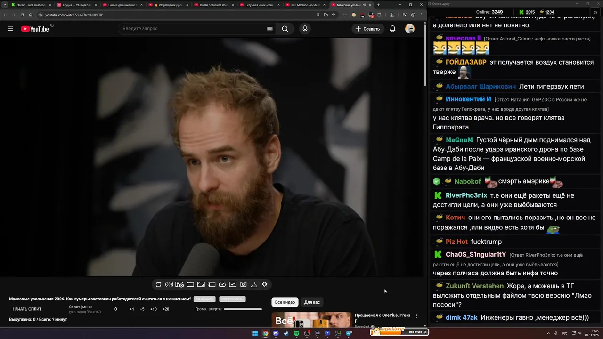This screenshot has width=603, height=339.
Task: Open a new browser tab with plus button
Action: (378, 5)
